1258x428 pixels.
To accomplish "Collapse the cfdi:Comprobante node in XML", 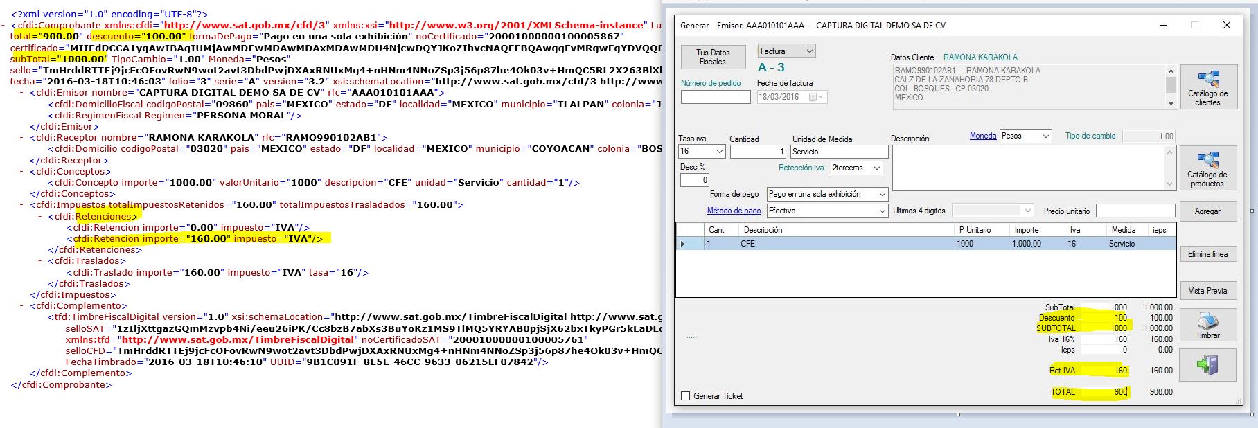I will [x=3, y=25].
